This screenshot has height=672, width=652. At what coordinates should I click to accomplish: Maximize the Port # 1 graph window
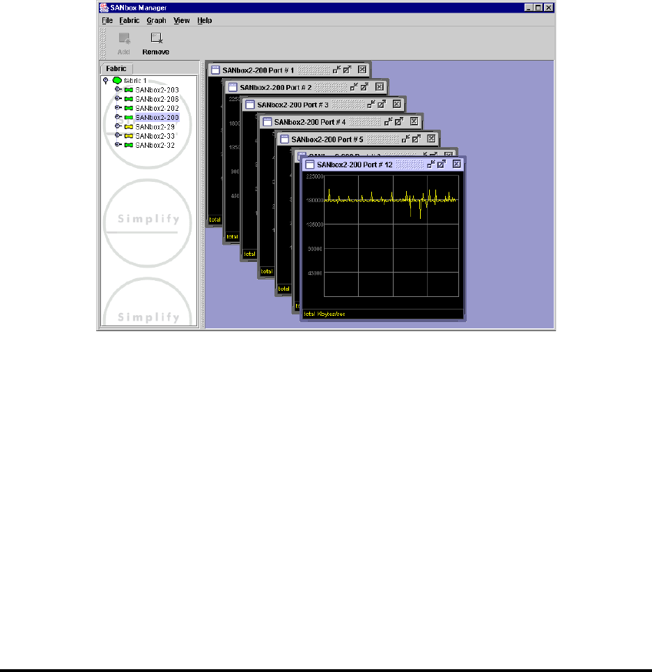[x=347, y=70]
